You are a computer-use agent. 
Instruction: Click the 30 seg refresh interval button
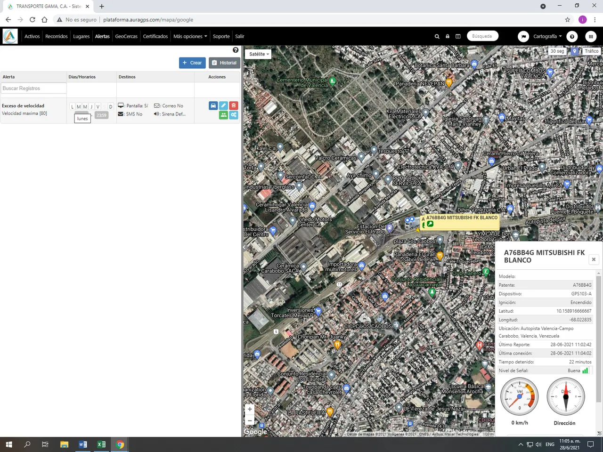coord(557,51)
